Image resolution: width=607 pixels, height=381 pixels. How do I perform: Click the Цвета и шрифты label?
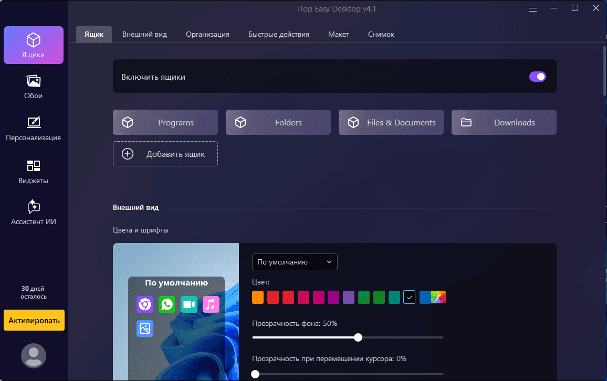pyautogui.click(x=141, y=230)
